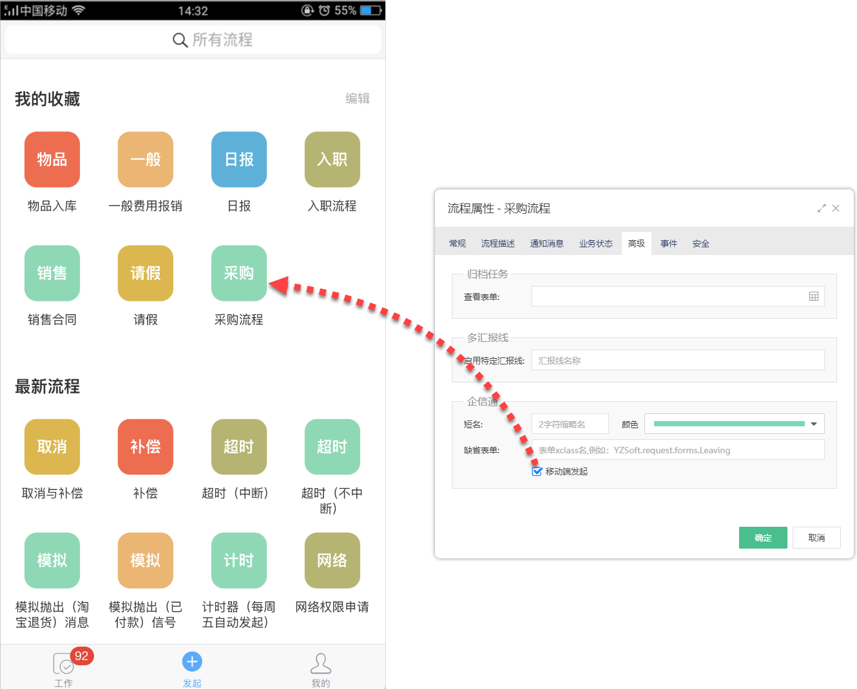
Task: Open the 入职流程 process icon
Action: (332, 160)
